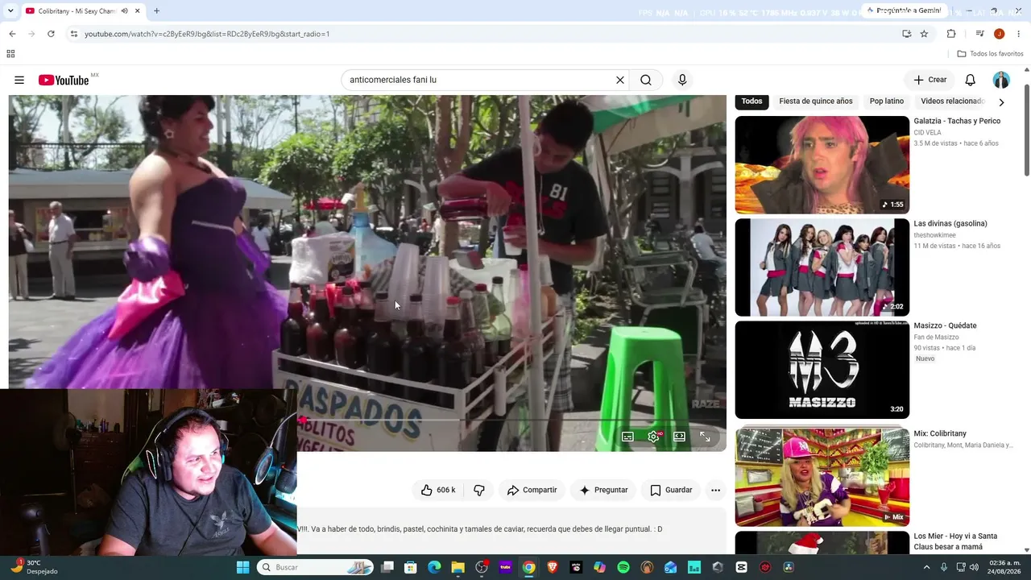Select the Videos relacionados chip

[x=952, y=101]
